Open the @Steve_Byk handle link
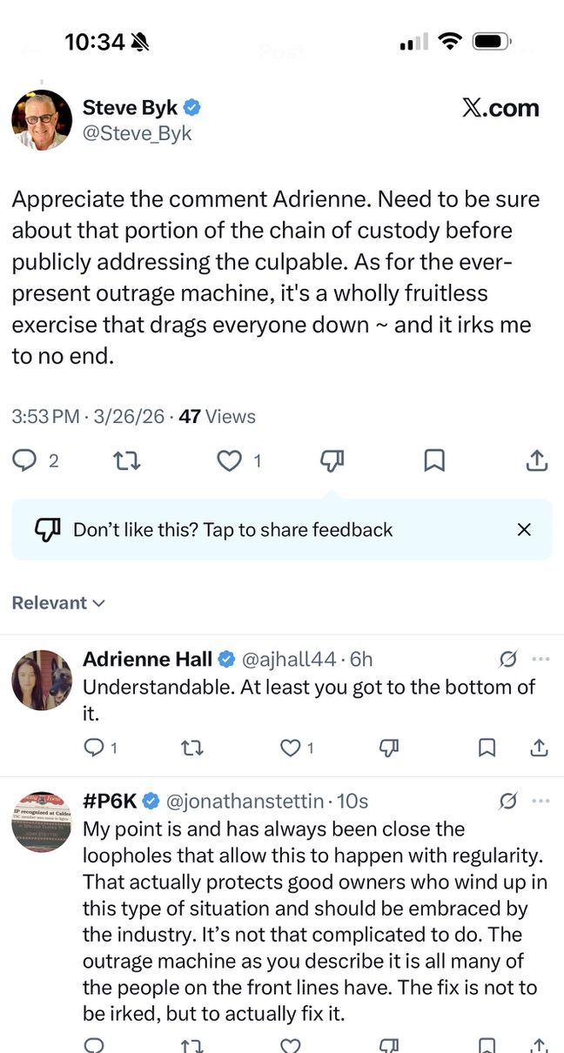 (x=137, y=133)
